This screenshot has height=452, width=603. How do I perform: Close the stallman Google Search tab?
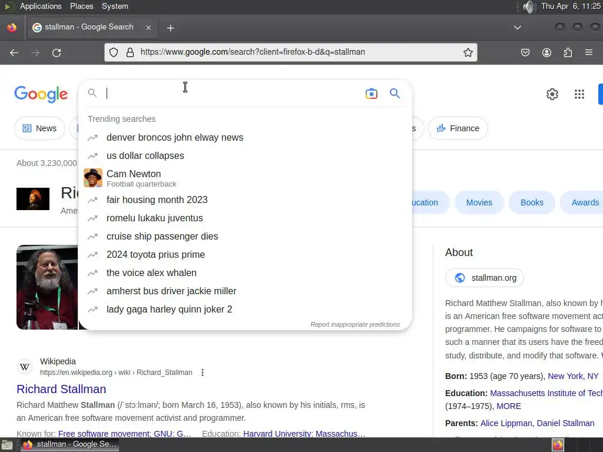pos(148,27)
